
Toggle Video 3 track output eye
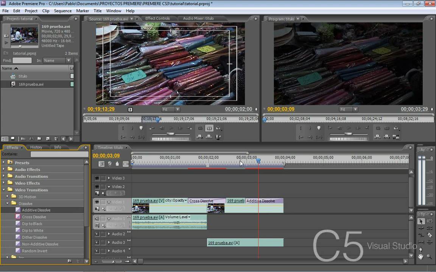pyautogui.click(x=97, y=178)
